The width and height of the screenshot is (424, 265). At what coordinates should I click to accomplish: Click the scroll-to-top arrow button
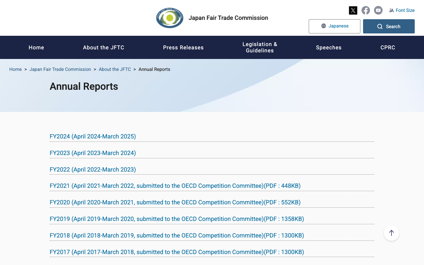pos(392,233)
